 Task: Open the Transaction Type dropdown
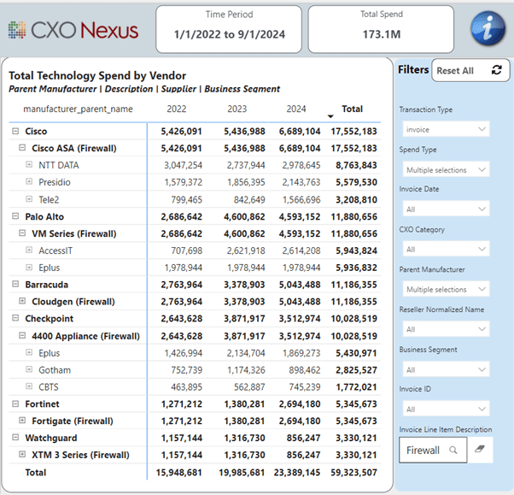click(x=445, y=129)
